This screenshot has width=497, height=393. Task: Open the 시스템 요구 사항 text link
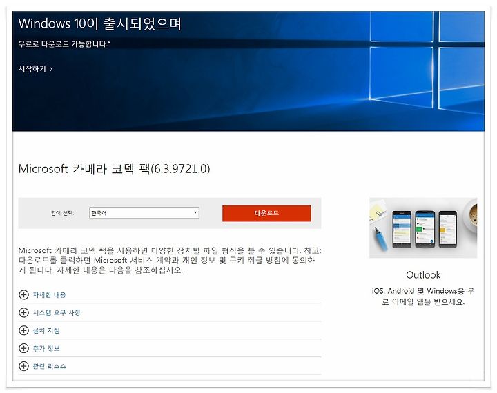point(57,312)
